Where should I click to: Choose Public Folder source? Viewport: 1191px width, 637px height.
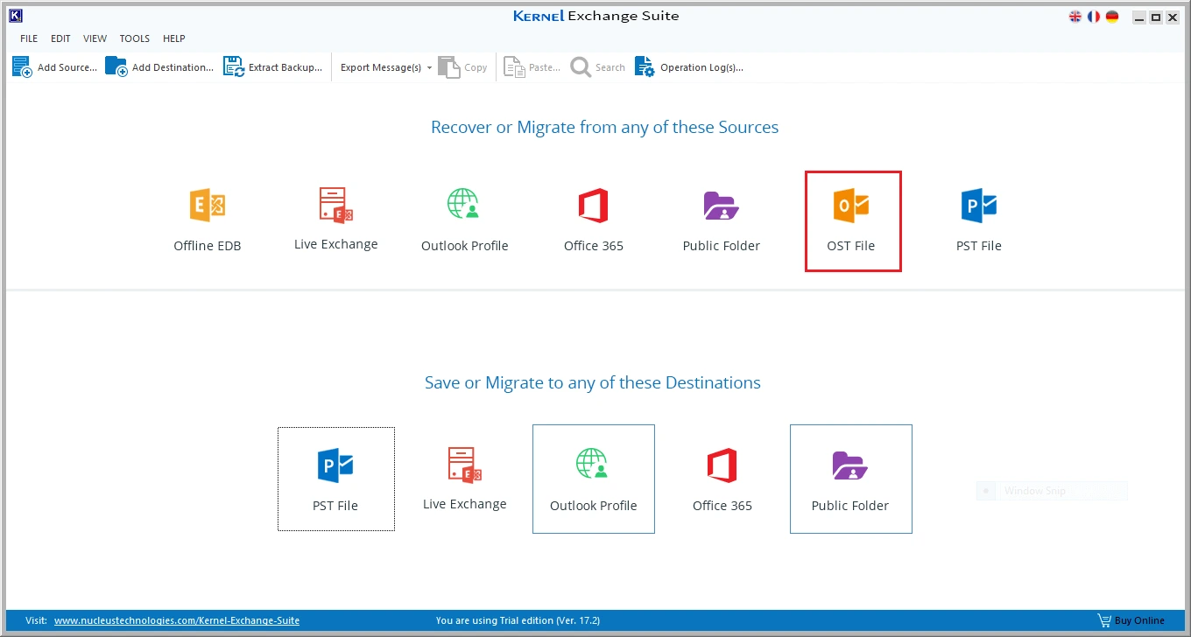722,220
